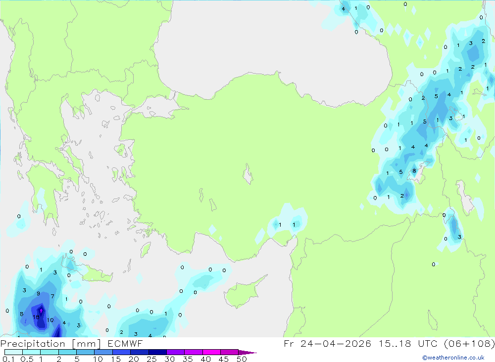Click legend label '35'
The image size is (495, 362).
coord(188,359)
